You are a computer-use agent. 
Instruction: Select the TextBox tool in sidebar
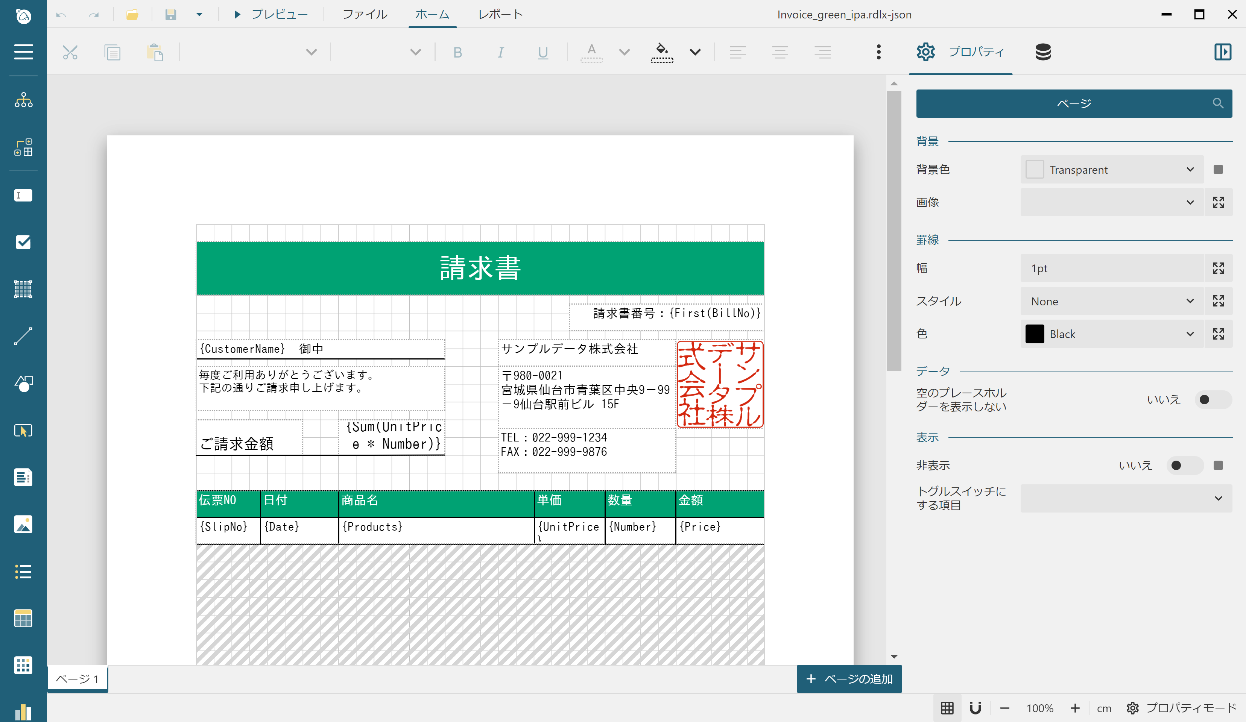[x=23, y=195]
